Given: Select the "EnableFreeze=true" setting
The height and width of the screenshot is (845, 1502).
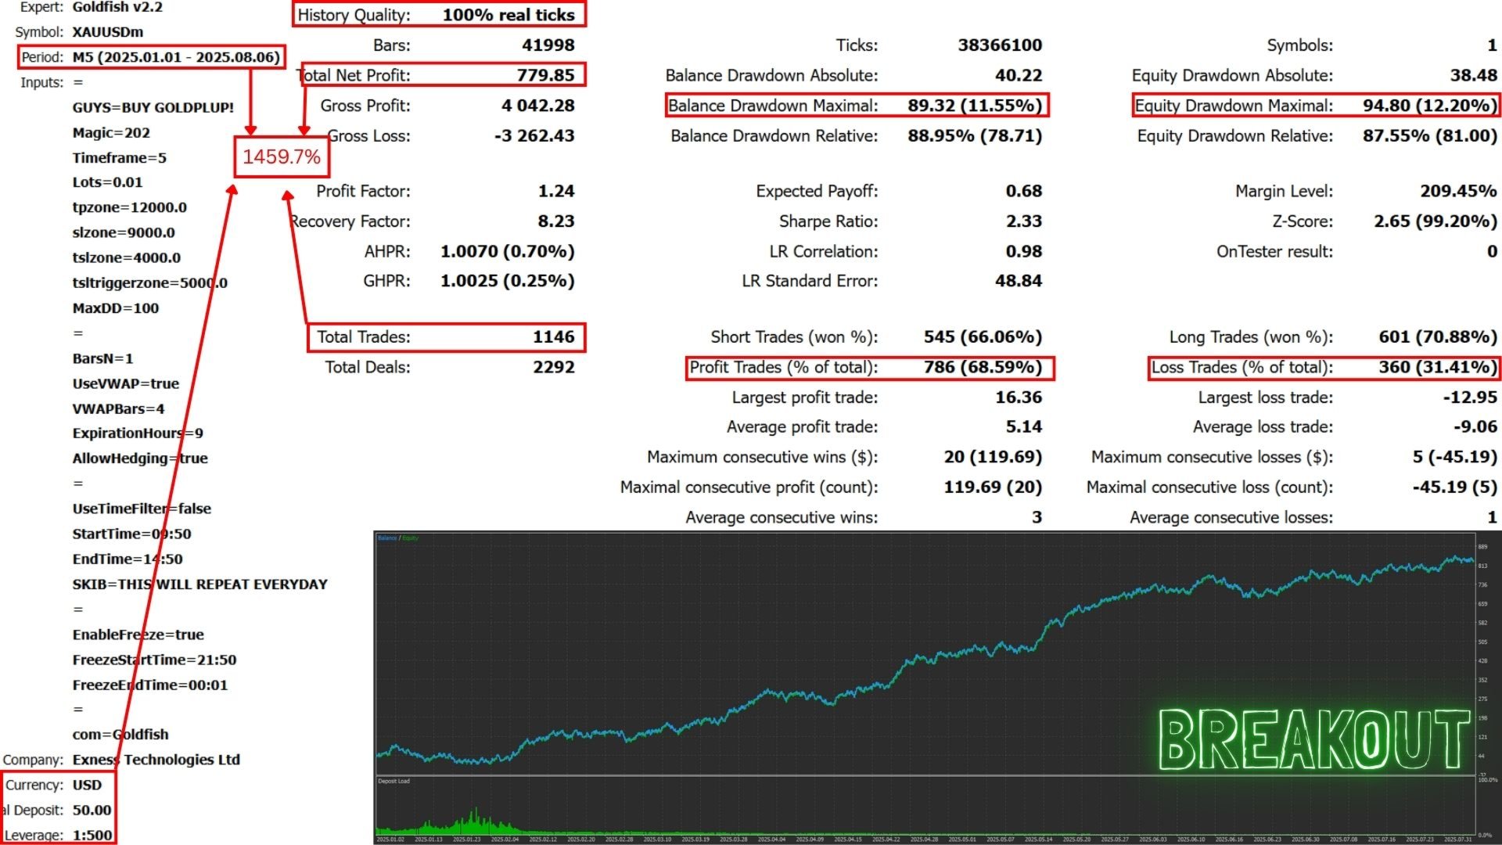Looking at the screenshot, I should (x=138, y=635).
